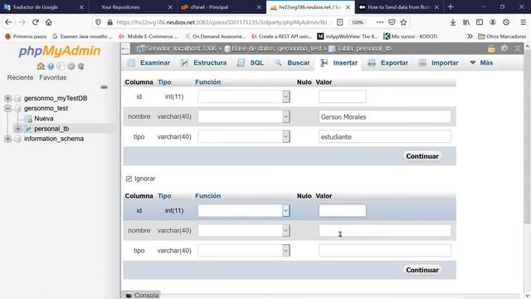Expand information_schema database tree

coord(7,139)
